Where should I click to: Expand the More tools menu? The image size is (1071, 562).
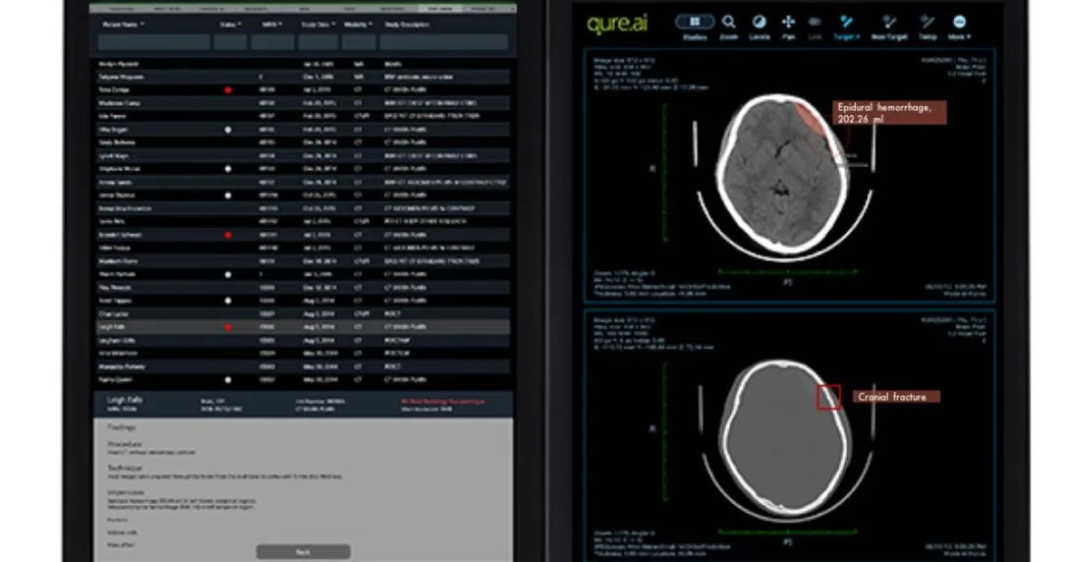pyautogui.click(x=959, y=22)
